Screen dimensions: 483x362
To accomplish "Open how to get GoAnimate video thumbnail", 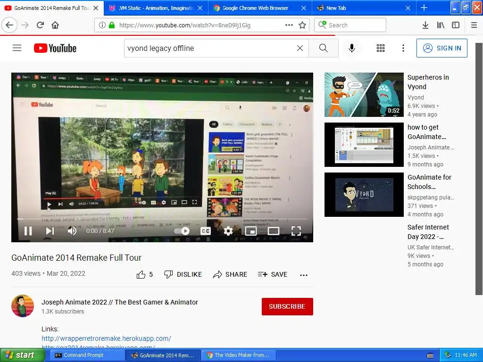I will [x=364, y=145].
